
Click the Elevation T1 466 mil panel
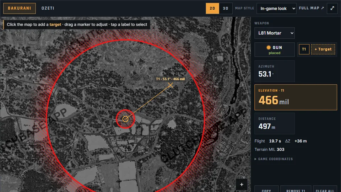point(296,97)
